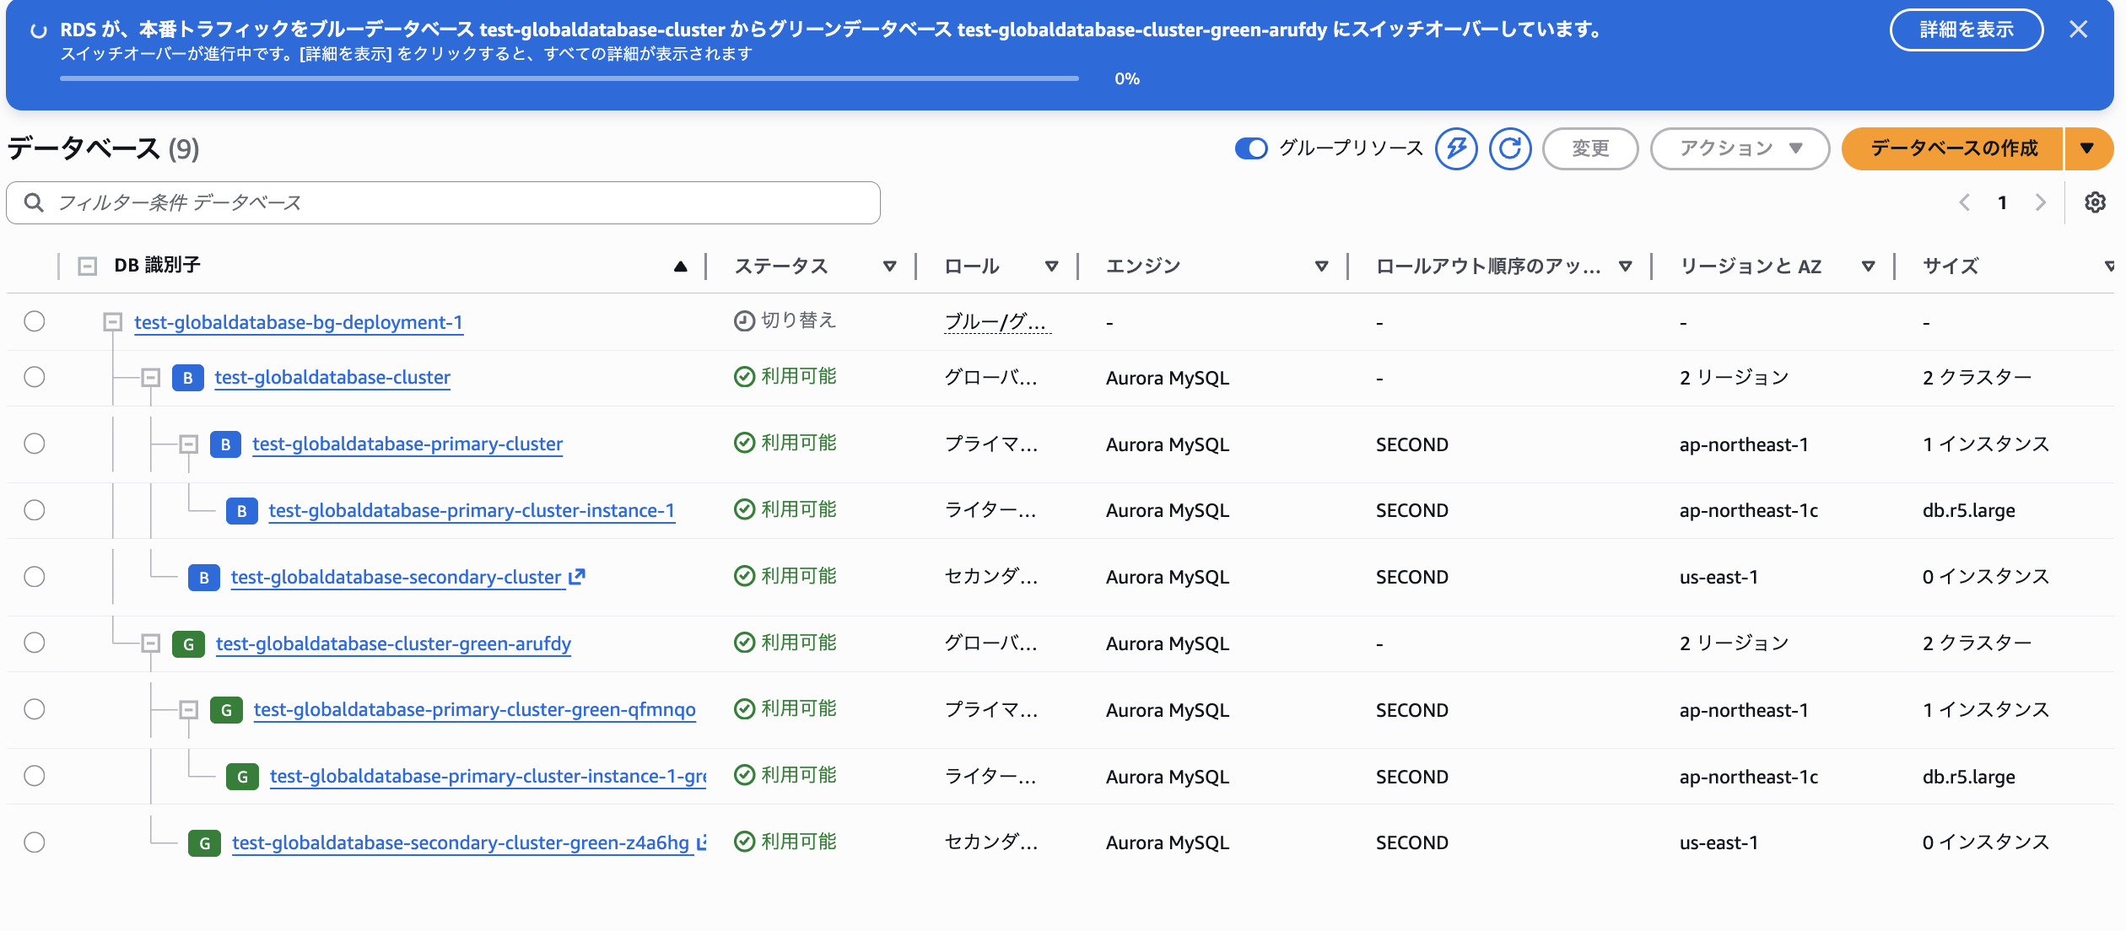The image size is (2126, 931).
Task: Click the database filter input field
Action: (422, 202)
